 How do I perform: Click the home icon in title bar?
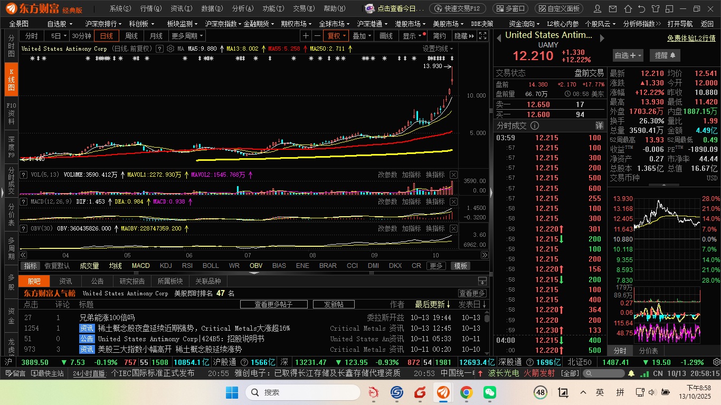coord(629,8)
